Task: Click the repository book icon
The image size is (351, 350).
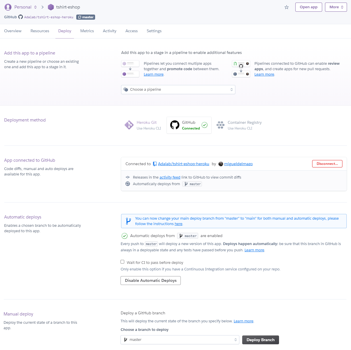Action: tap(155, 164)
